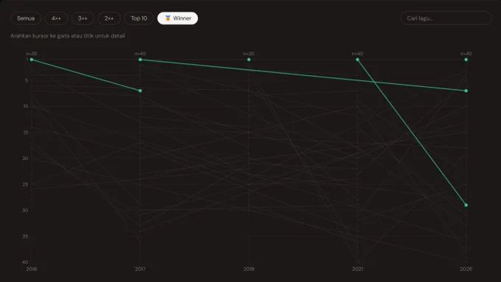Click the 2026 rank 1 green dot
This screenshot has width=501, height=282.
(x=466, y=60)
